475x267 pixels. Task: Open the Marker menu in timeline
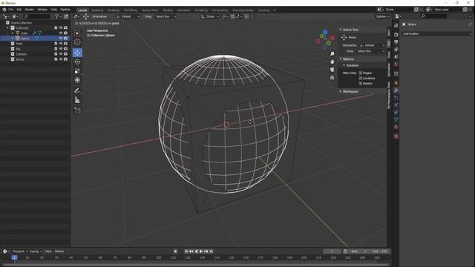click(59, 251)
